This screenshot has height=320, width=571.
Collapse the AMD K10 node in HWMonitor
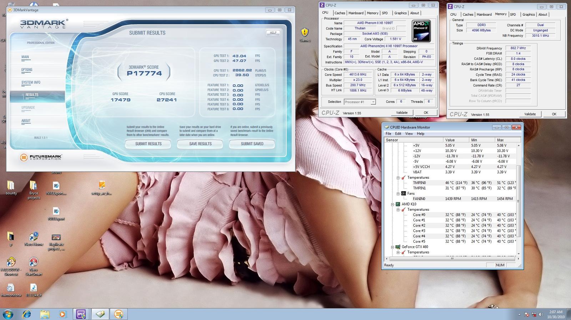pyautogui.click(x=392, y=204)
